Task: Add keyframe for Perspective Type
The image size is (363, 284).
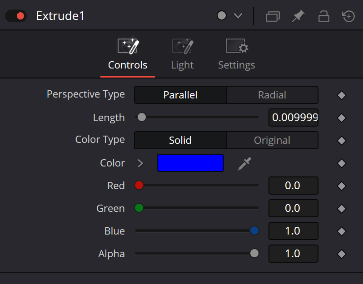Action: tap(342, 95)
